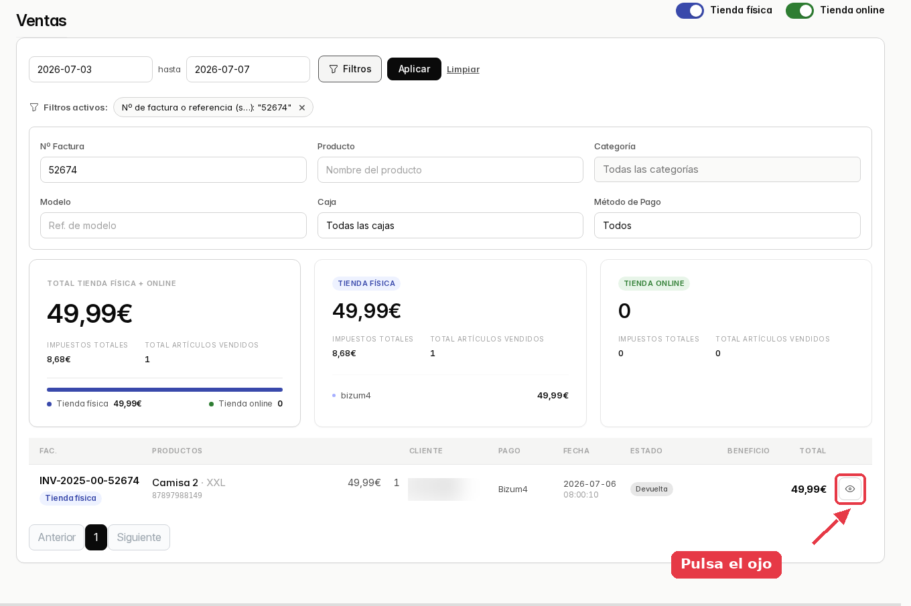911x606 pixels.
Task: Click the BENEFICIO column header
Action: (748, 451)
